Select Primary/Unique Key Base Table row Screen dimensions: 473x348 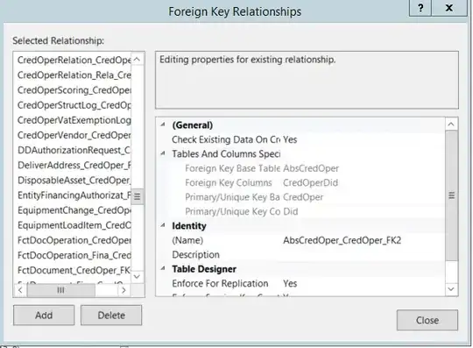(x=232, y=197)
